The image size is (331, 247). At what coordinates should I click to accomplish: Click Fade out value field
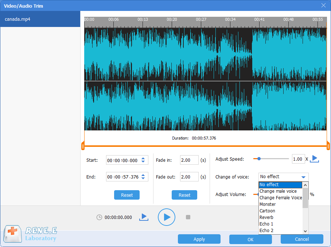189,177
